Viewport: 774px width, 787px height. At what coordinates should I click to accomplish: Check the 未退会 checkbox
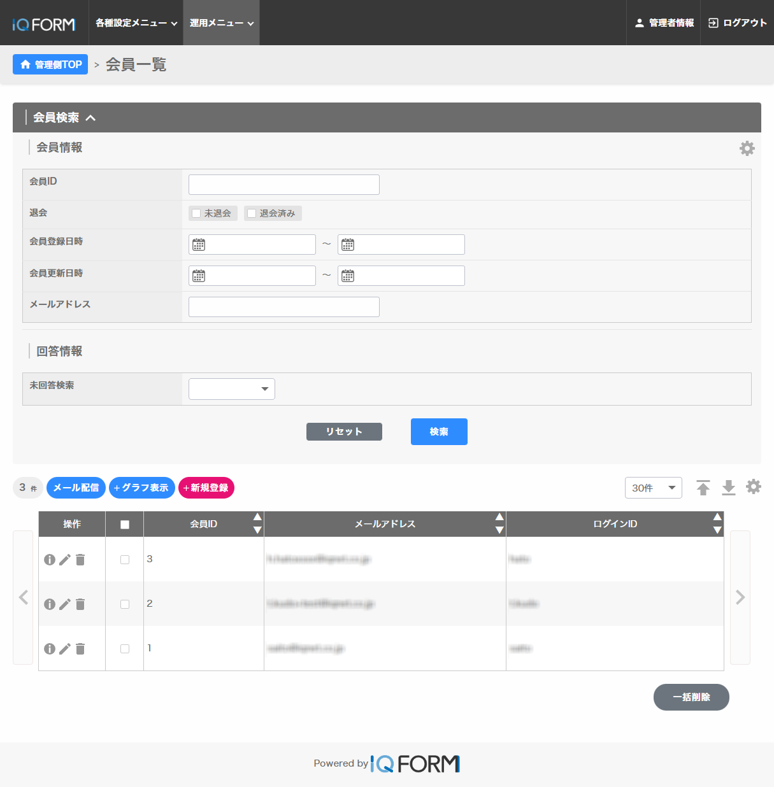tap(196, 213)
